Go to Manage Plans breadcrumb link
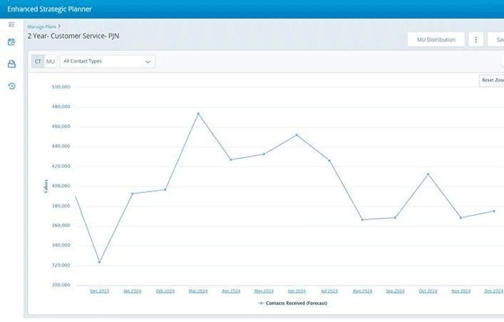 41,26
